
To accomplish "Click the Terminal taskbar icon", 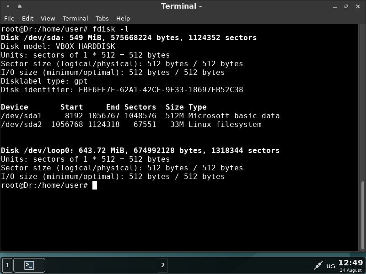I will [x=29, y=265].
